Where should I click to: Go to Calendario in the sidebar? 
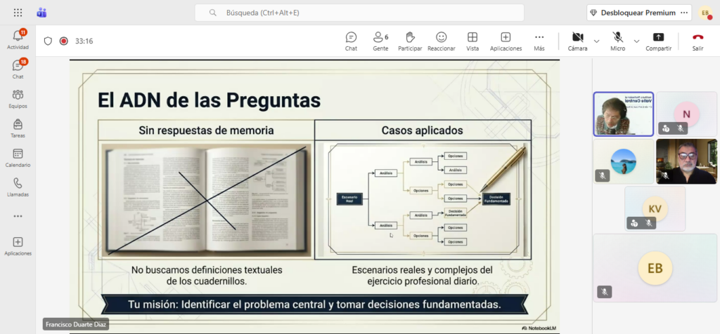(18, 157)
